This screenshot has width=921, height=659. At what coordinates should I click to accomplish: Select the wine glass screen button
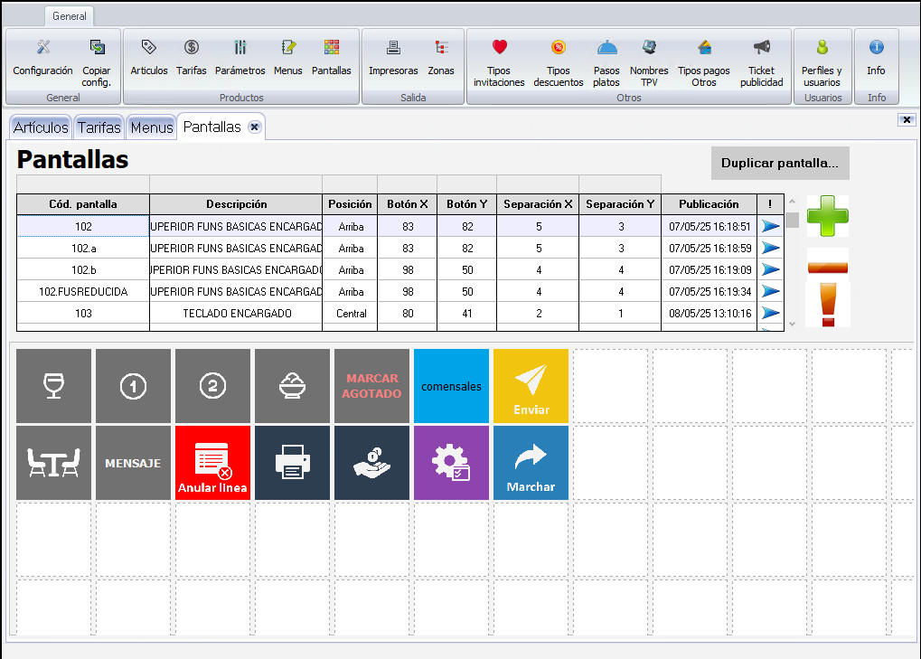[x=53, y=386]
